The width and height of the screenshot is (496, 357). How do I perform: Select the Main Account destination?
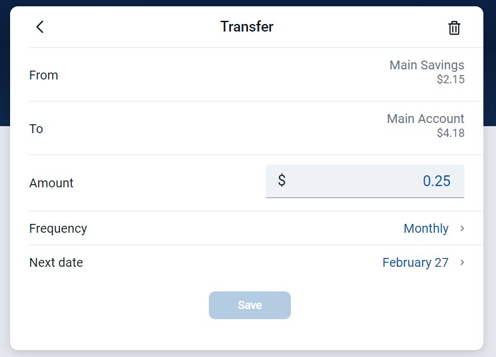coord(425,119)
